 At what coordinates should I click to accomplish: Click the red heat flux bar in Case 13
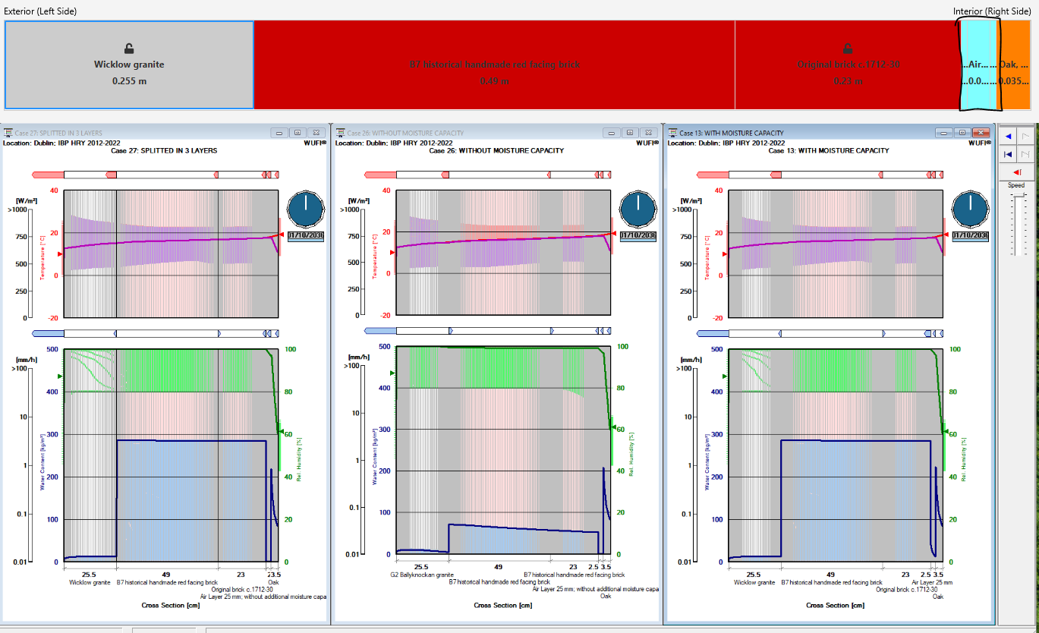tap(820, 175)
